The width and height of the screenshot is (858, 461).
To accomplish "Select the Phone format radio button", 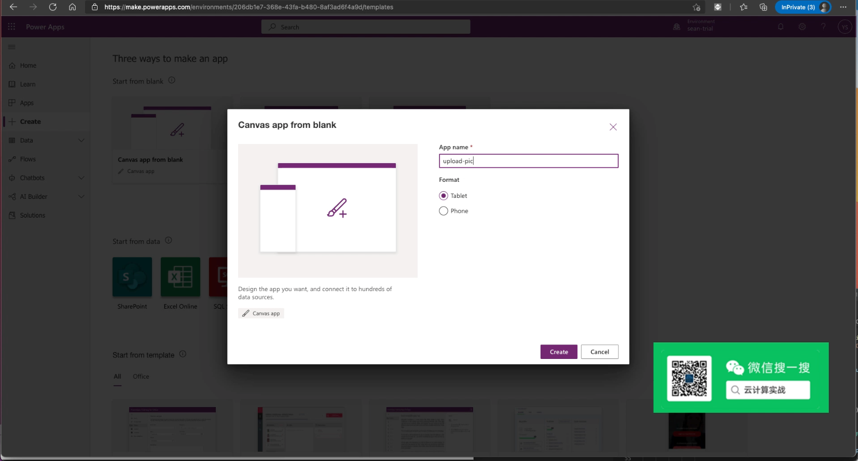I will pos(444,211).
